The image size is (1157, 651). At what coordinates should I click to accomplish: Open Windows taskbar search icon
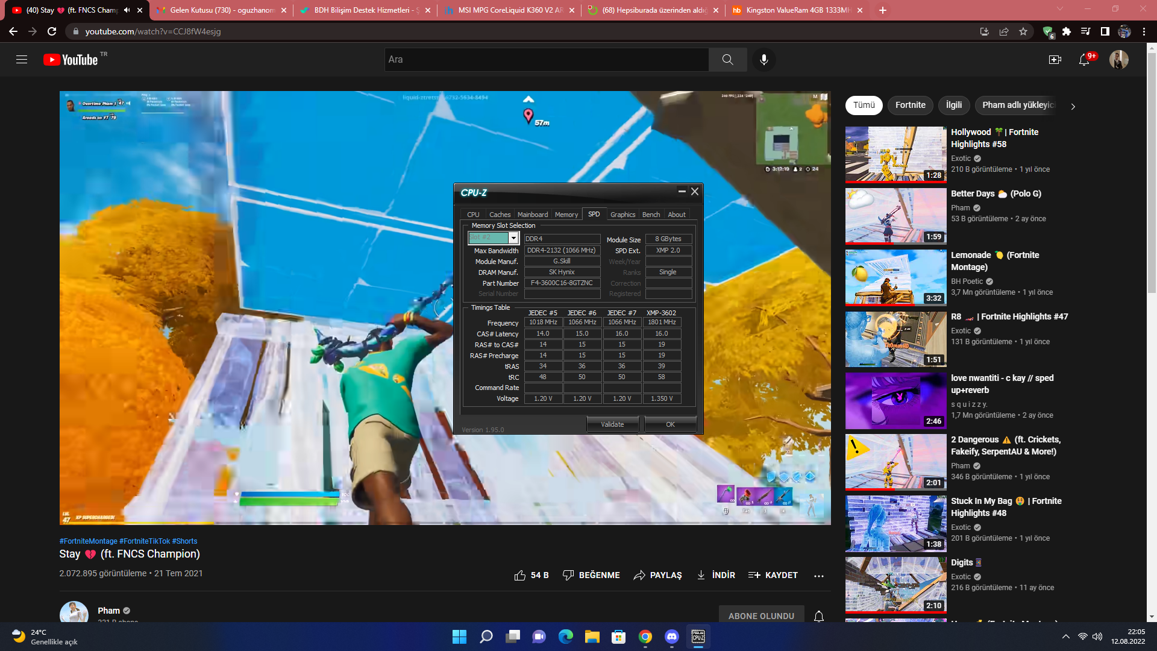click(486, 637)
